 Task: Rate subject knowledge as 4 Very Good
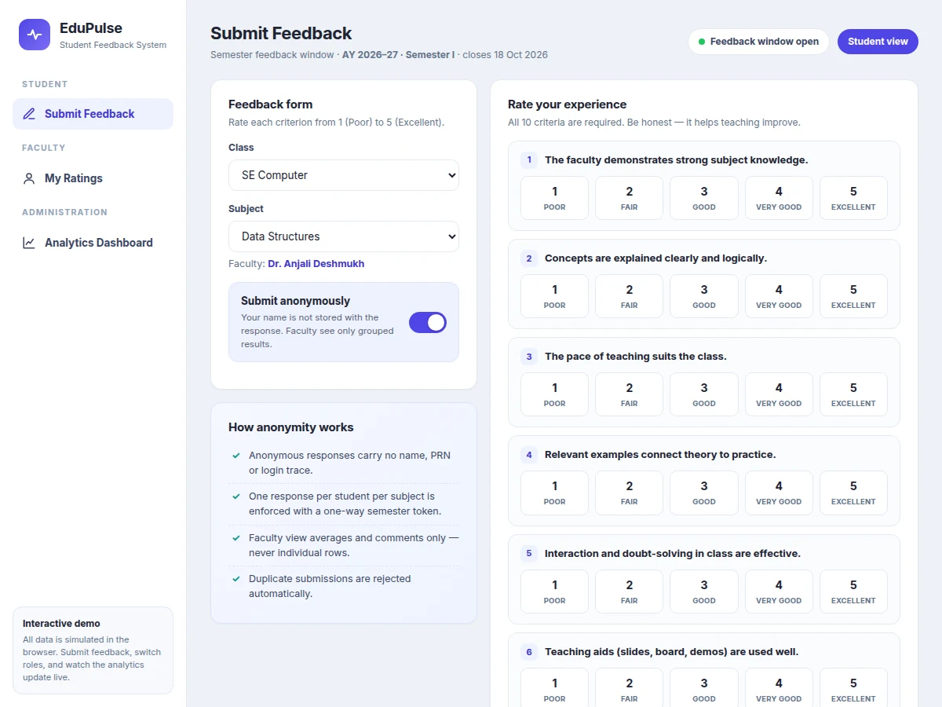(x=779, y=198)
